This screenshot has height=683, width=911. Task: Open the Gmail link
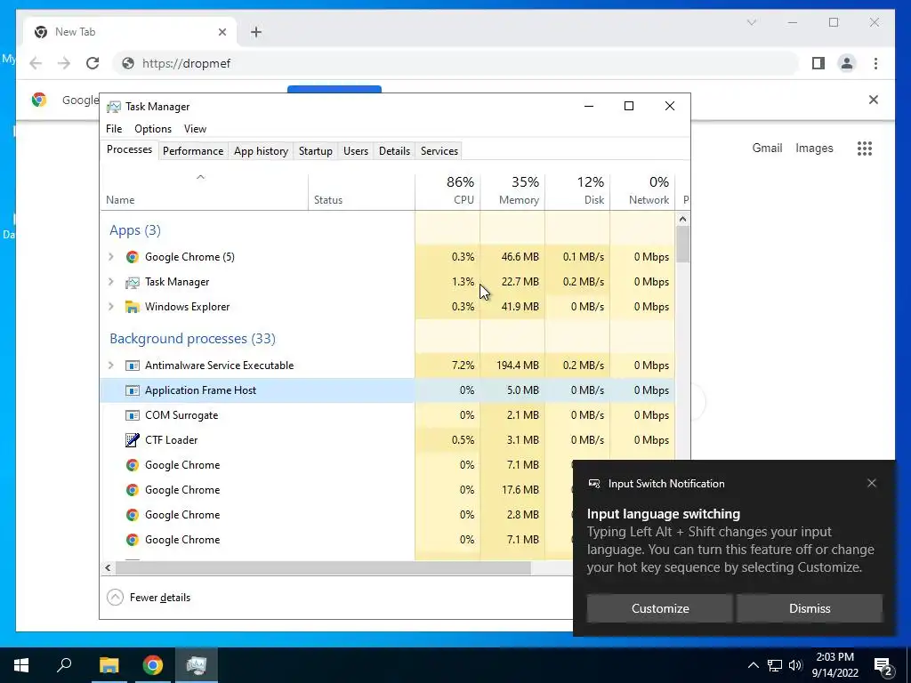click(767, 149)
